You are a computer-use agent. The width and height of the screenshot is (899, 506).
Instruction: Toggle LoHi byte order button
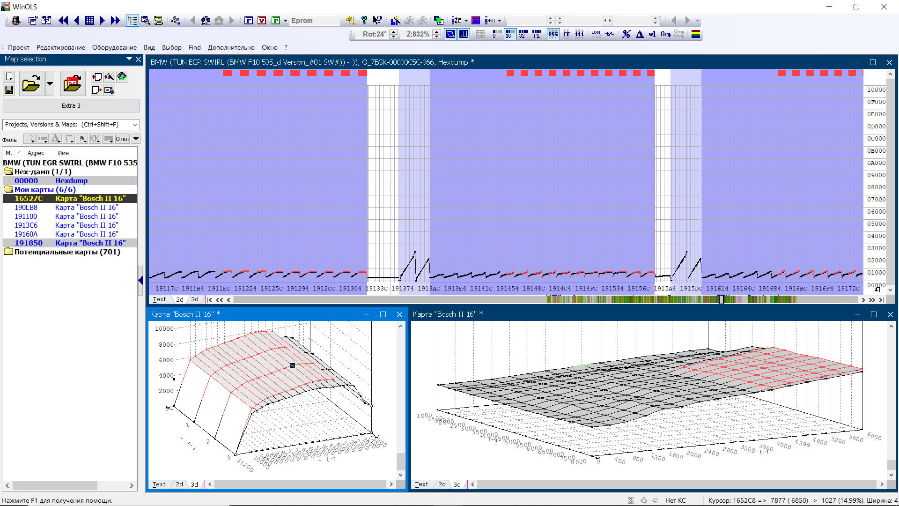click(596, 34)
